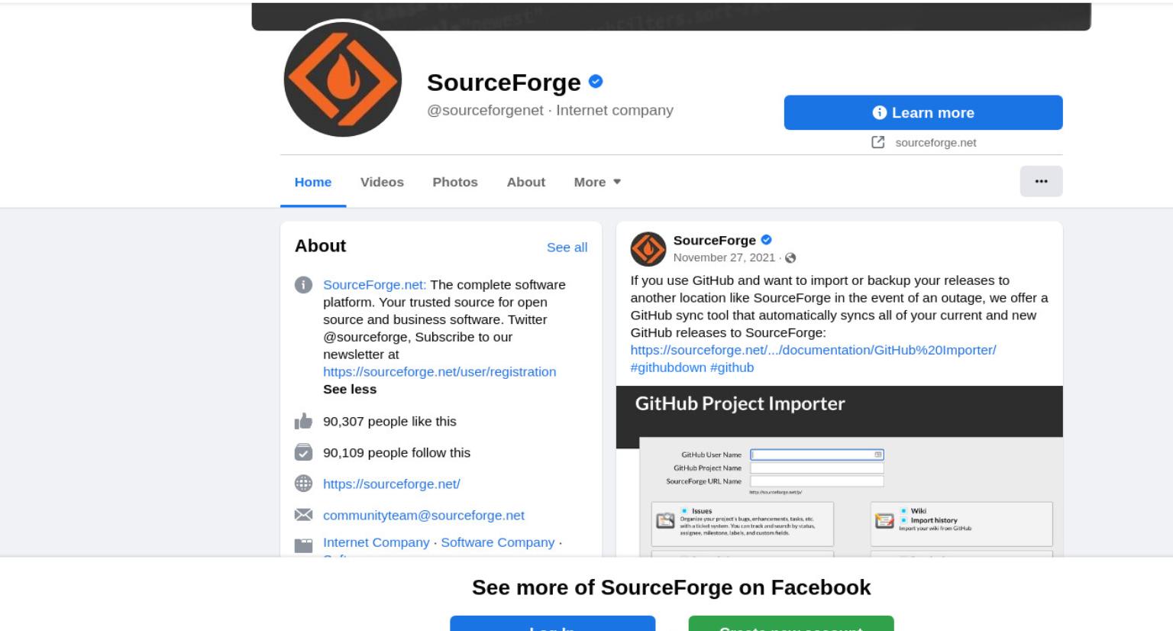This screenshot has height=631, width=1173.
Task: Click the Learn more button
Action: tap(923, 112)
